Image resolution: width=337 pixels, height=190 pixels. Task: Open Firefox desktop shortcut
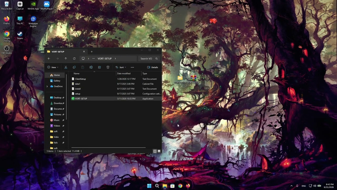coord(7,20)
